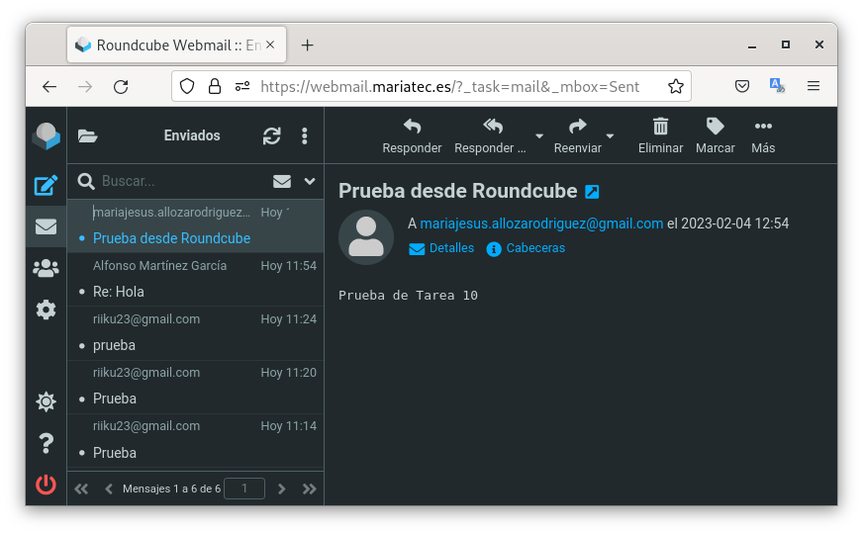Click the help question mark icon

point(46,443)
